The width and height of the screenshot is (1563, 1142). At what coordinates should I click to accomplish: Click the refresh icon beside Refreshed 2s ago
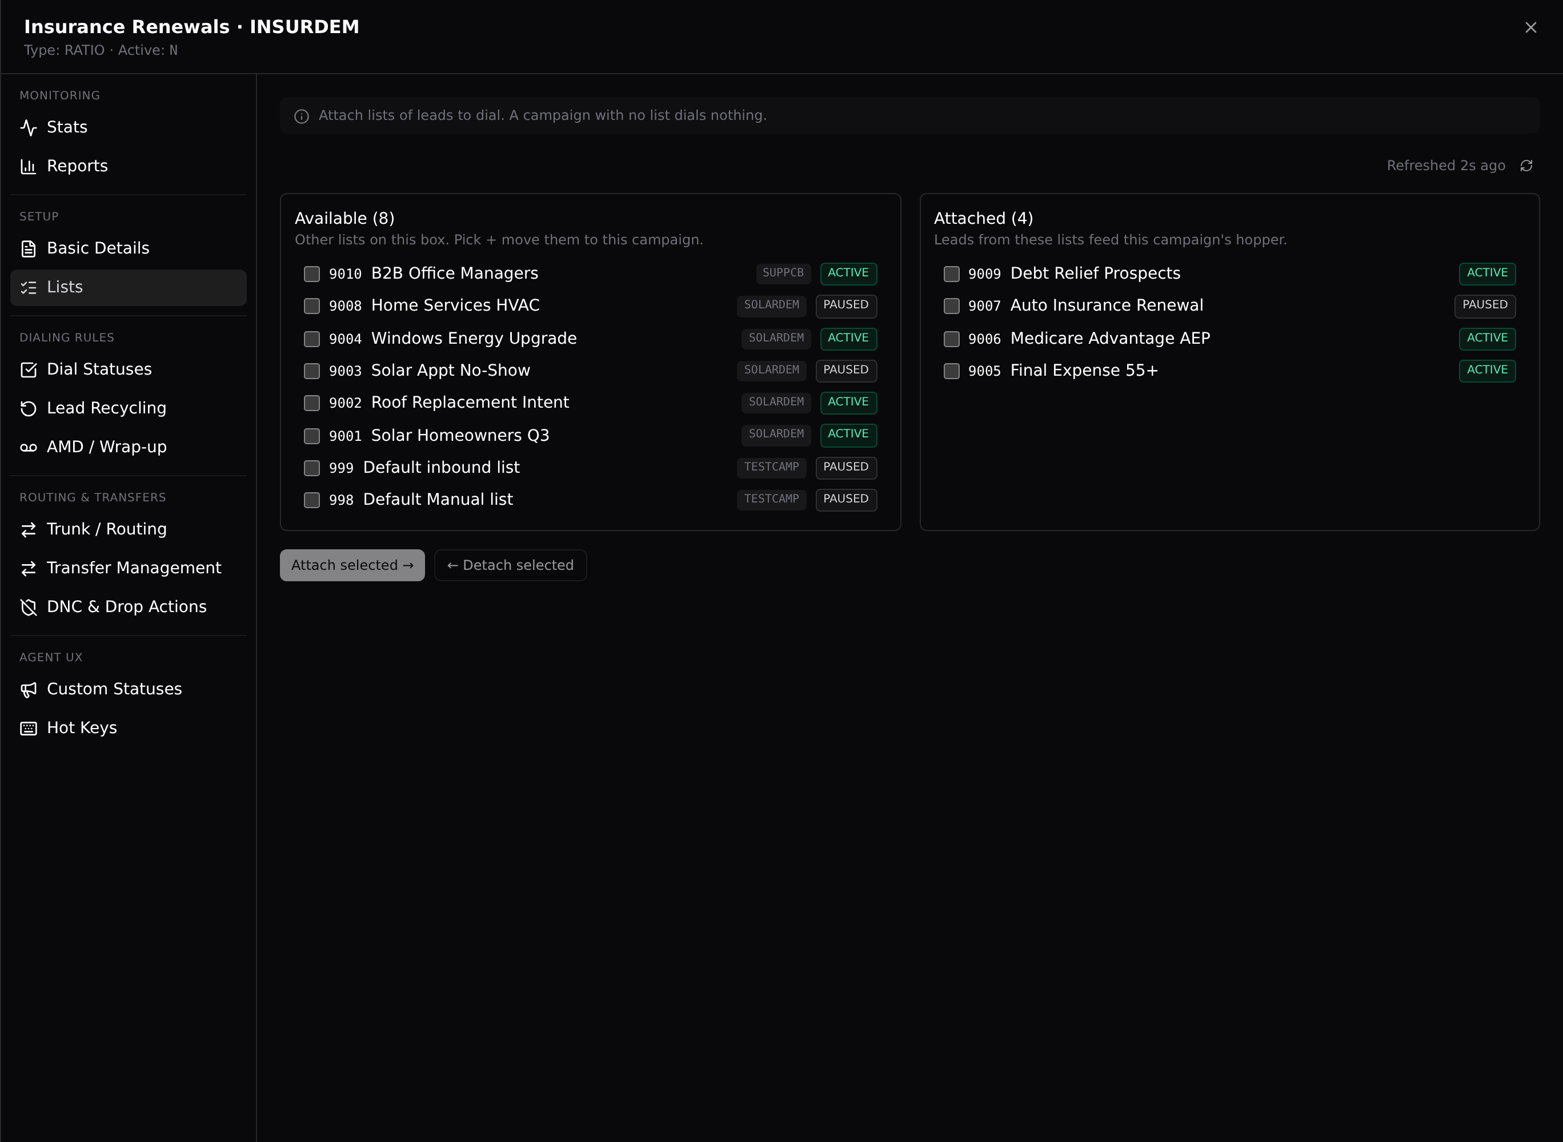[1526, 166]
